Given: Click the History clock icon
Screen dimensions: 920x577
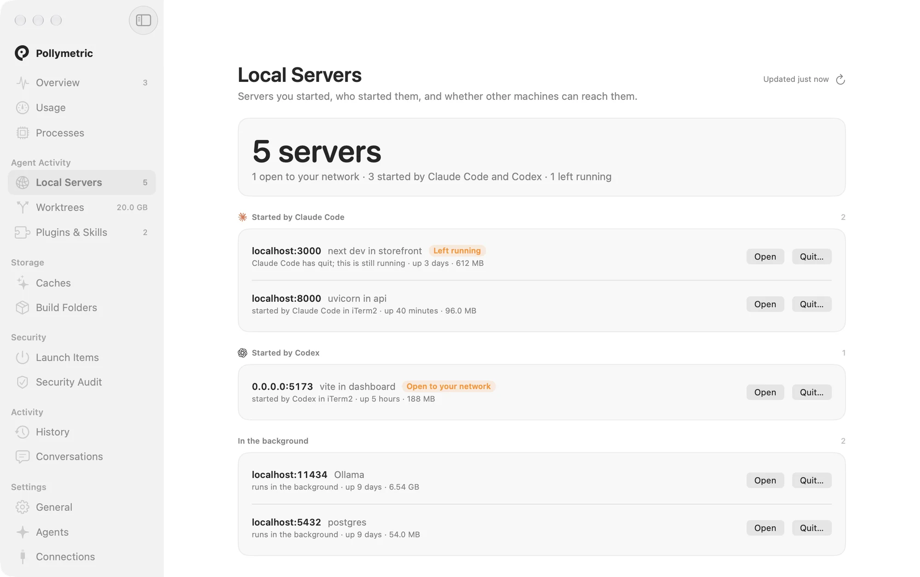Looking at the screenshot, I should coord(23,432).
